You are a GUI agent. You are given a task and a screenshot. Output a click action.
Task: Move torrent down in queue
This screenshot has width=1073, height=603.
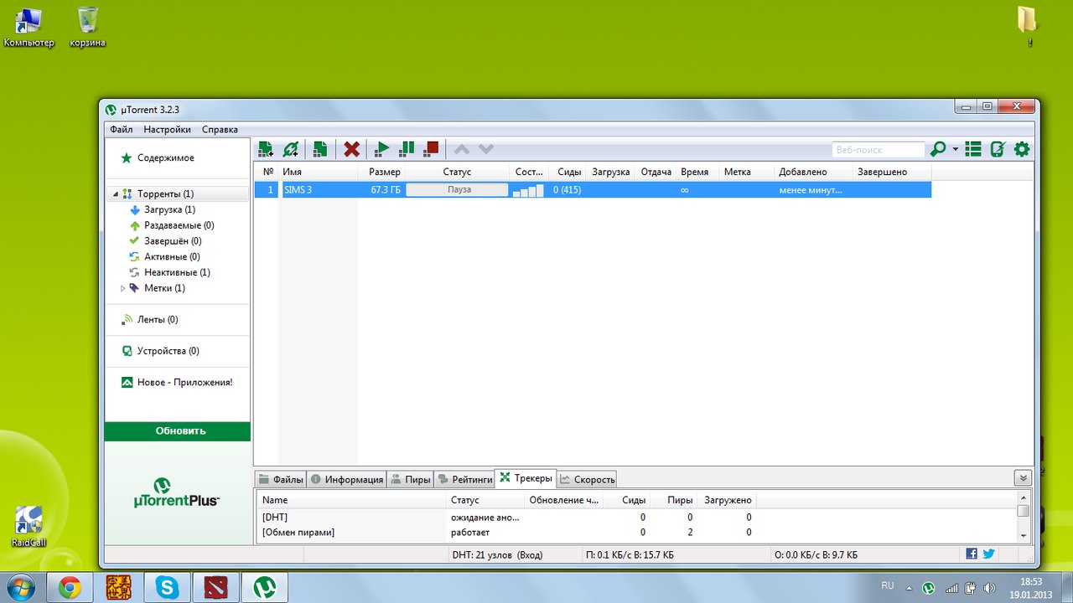pos(486,149)
